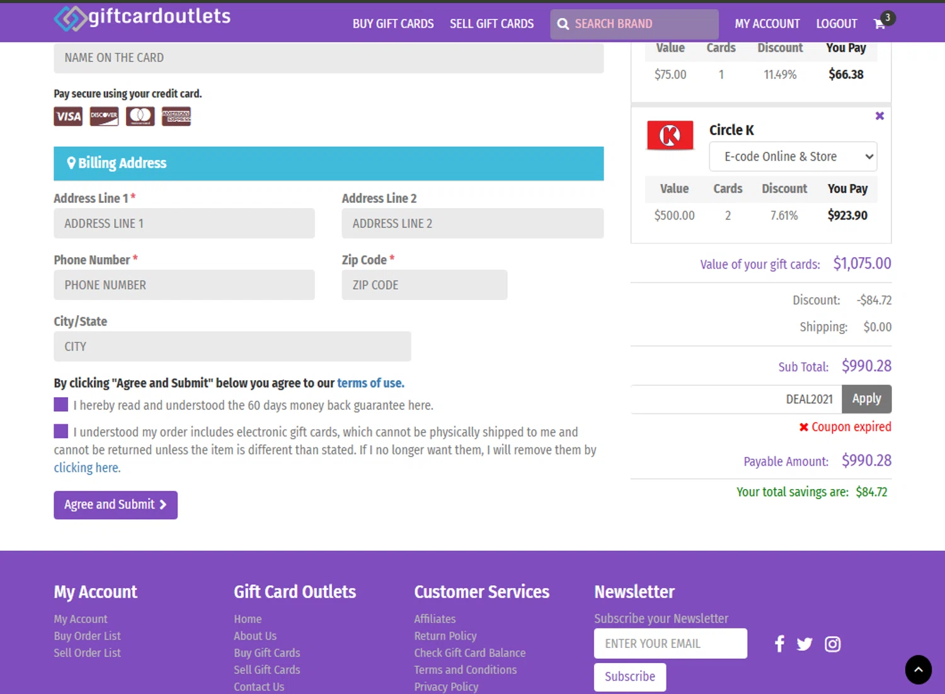Click the Subscribe newsletter button
This screenshot has height=694, width=945.
point(629,677)
